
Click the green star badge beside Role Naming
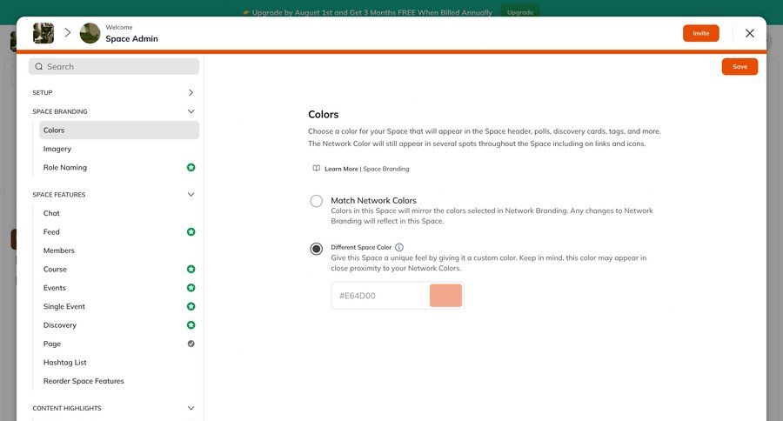point(191,167)
